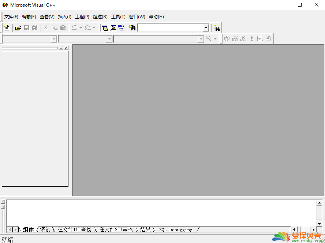Expand the WizardBar members combo box
The image size is (325, 243).
pos(201,39)
